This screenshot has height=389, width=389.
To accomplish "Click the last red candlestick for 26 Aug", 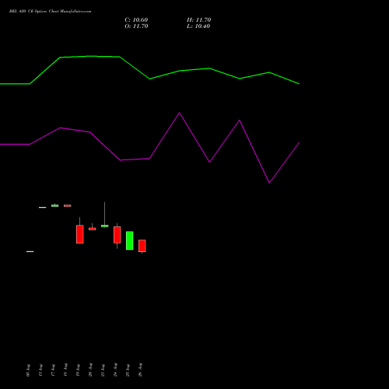I will coord(142,246).
